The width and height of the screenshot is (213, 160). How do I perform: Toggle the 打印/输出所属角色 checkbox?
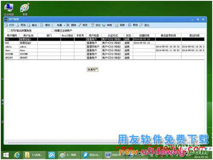9,30
